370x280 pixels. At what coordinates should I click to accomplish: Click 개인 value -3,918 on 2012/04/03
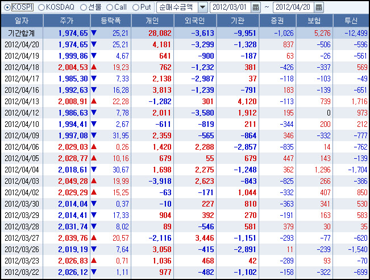pos(160,181)
